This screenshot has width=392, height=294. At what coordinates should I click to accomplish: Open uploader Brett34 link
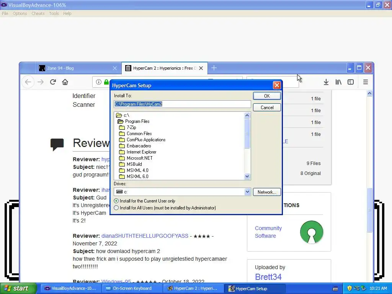[x=268, y=277]
